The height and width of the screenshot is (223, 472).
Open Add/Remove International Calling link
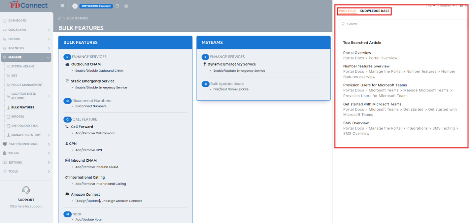point(101,184)
